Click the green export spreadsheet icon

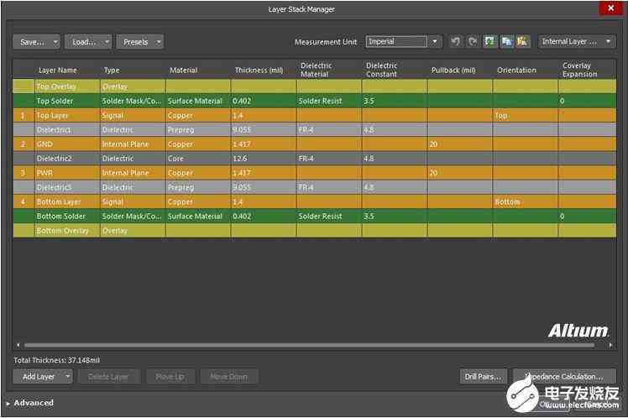tap(489, 42)
